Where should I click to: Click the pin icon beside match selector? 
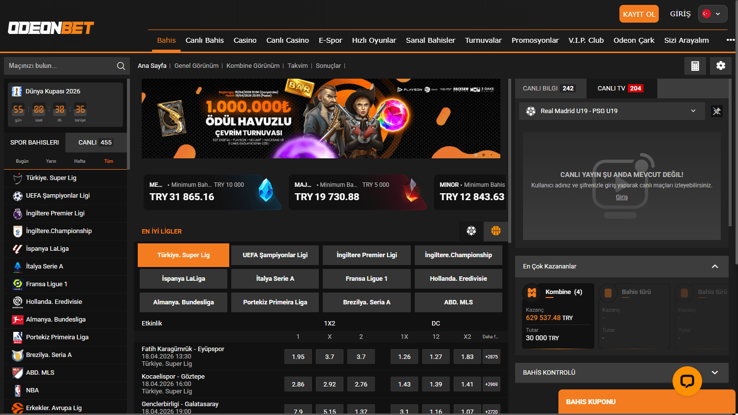717,111
